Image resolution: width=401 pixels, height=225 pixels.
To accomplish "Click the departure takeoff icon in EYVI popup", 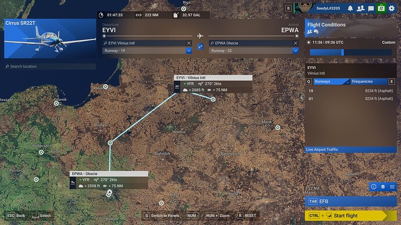I will 177,87.
